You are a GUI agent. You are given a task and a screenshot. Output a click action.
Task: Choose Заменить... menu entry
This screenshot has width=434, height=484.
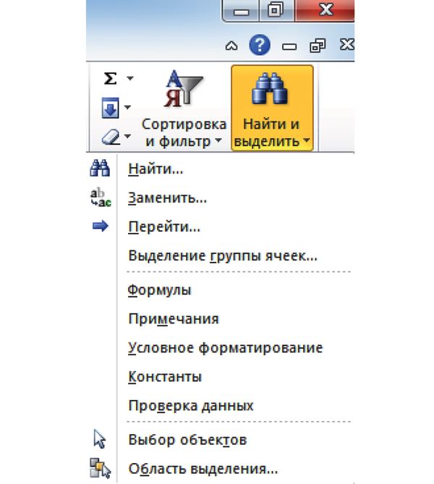pyautogui.click(x=167, y=198)
